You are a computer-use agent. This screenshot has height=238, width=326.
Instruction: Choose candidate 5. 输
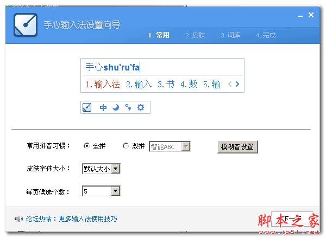click(211, 84)
